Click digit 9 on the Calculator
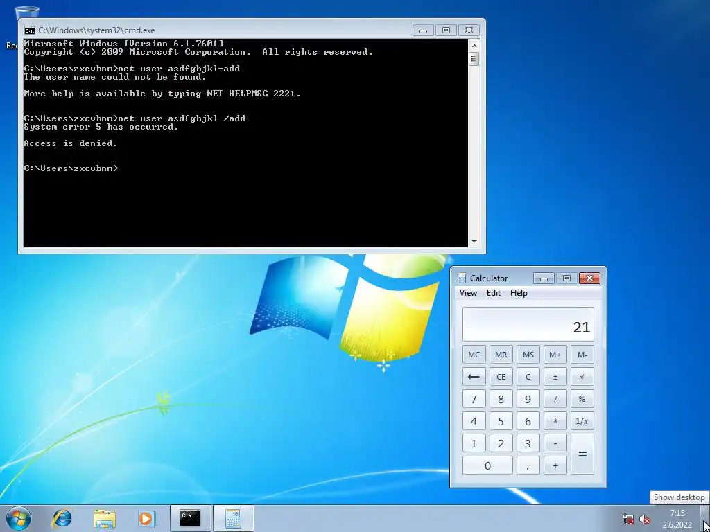Screen dimensions: 710x532 (x=528, y=399)
